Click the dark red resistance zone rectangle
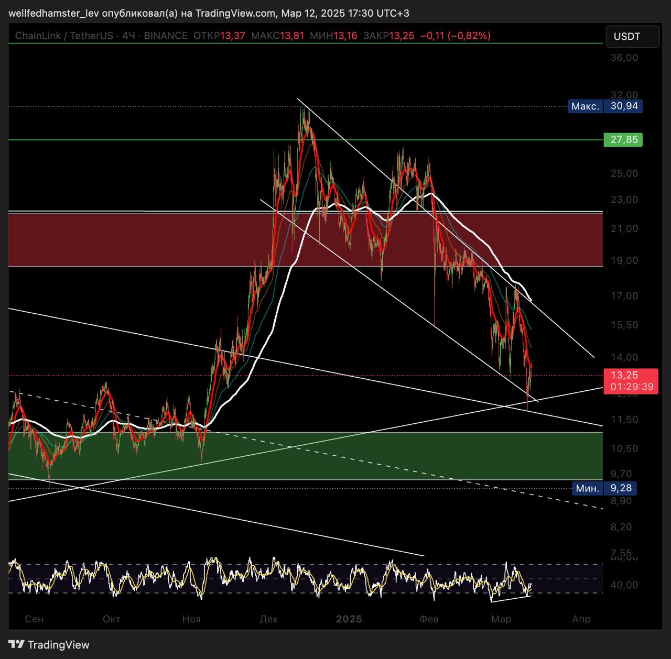The image size is (671, 659). [x=306, y=239]
